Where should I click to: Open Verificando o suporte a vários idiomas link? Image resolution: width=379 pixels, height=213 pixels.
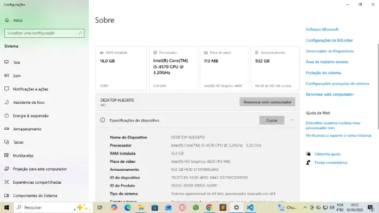coord(338,136)
